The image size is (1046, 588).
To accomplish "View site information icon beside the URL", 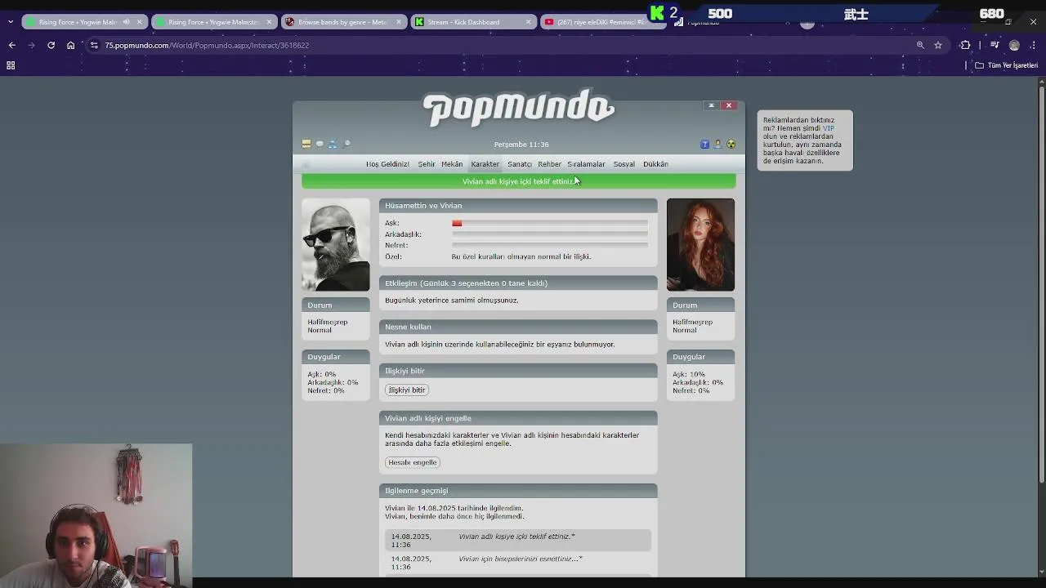I will click(x=95, y=45).
